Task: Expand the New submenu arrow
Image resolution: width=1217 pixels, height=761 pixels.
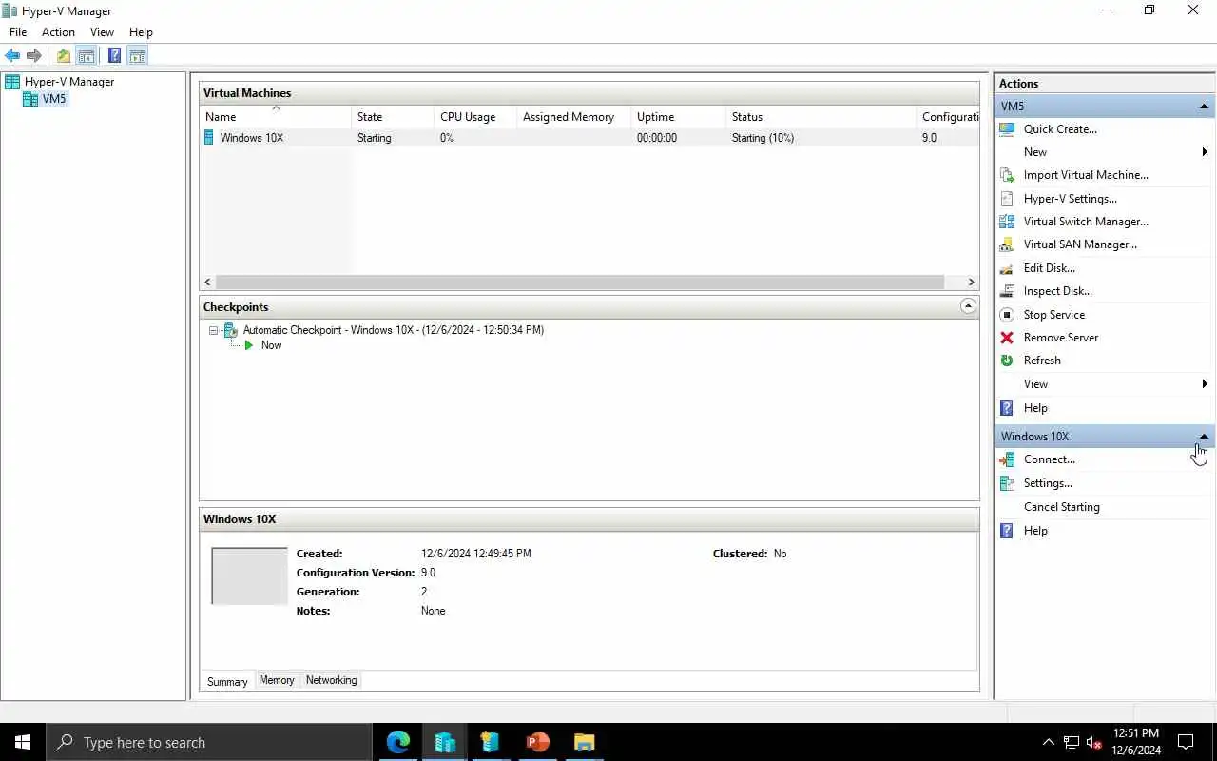Action: click(x=1205, y=152)
